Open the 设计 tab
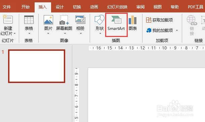Viewport: 205px width, 122px height. (59, 7)
